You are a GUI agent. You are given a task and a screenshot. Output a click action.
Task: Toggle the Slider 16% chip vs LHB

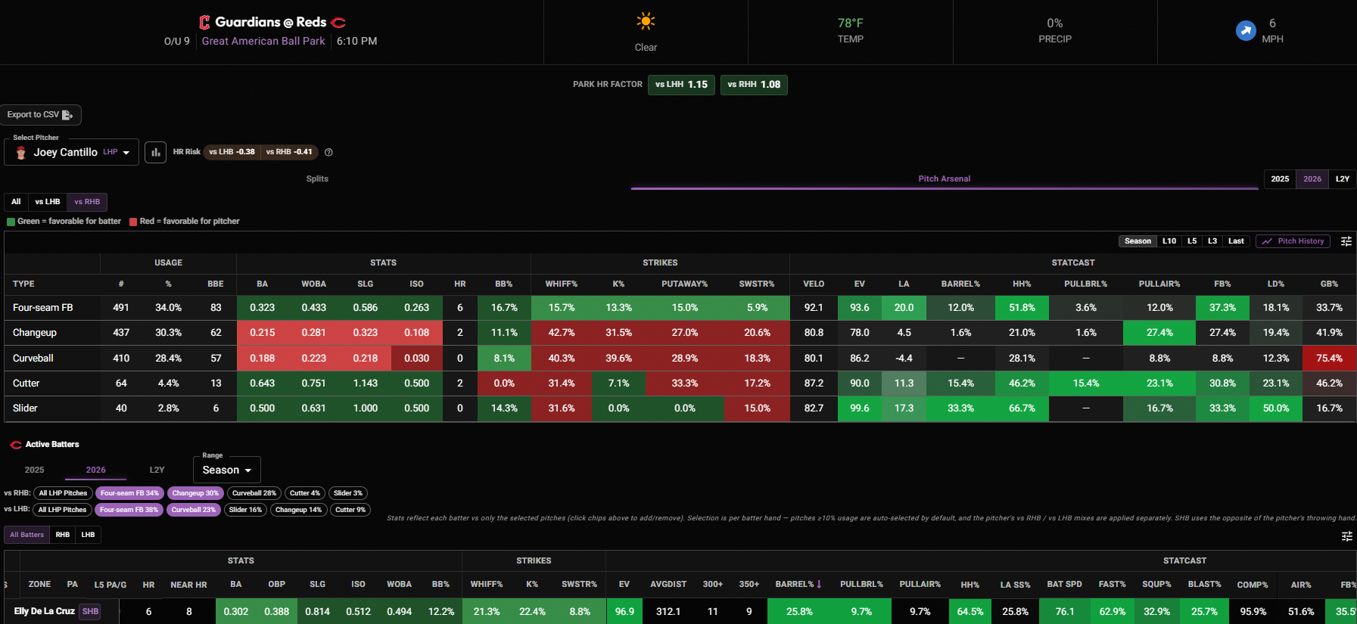[245, 510]
